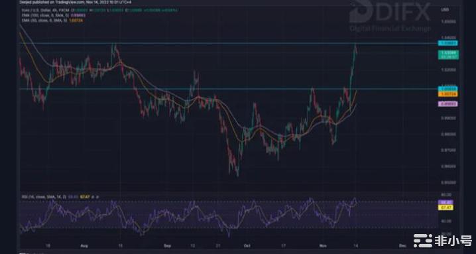This screenshot has height=254, width=476.
Task: Click the Dec label on the time axis
Action: (x=402, y=245)
